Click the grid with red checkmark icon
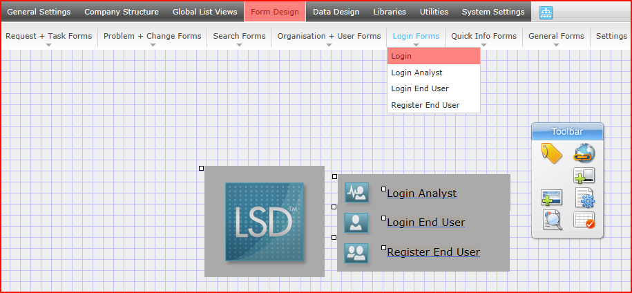This screenshot has height=293, width=632. pos(584,220)
